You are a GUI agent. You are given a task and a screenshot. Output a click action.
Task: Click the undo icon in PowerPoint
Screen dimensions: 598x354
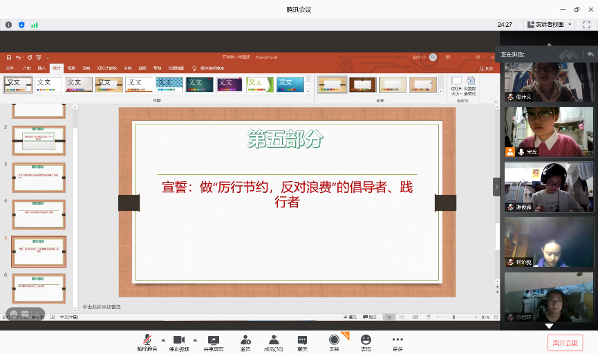pos(18,57)
